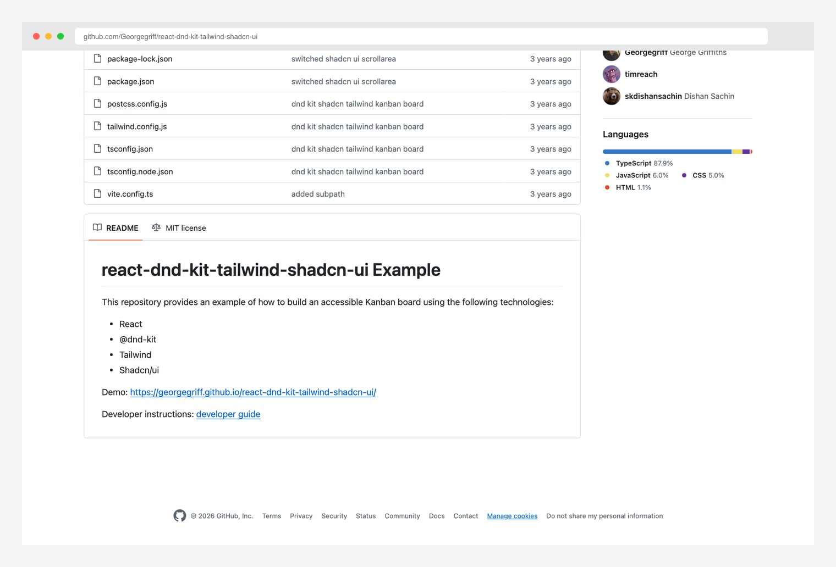
Task: Open the timreach contributor profile
Action: [x=641, y=74]
